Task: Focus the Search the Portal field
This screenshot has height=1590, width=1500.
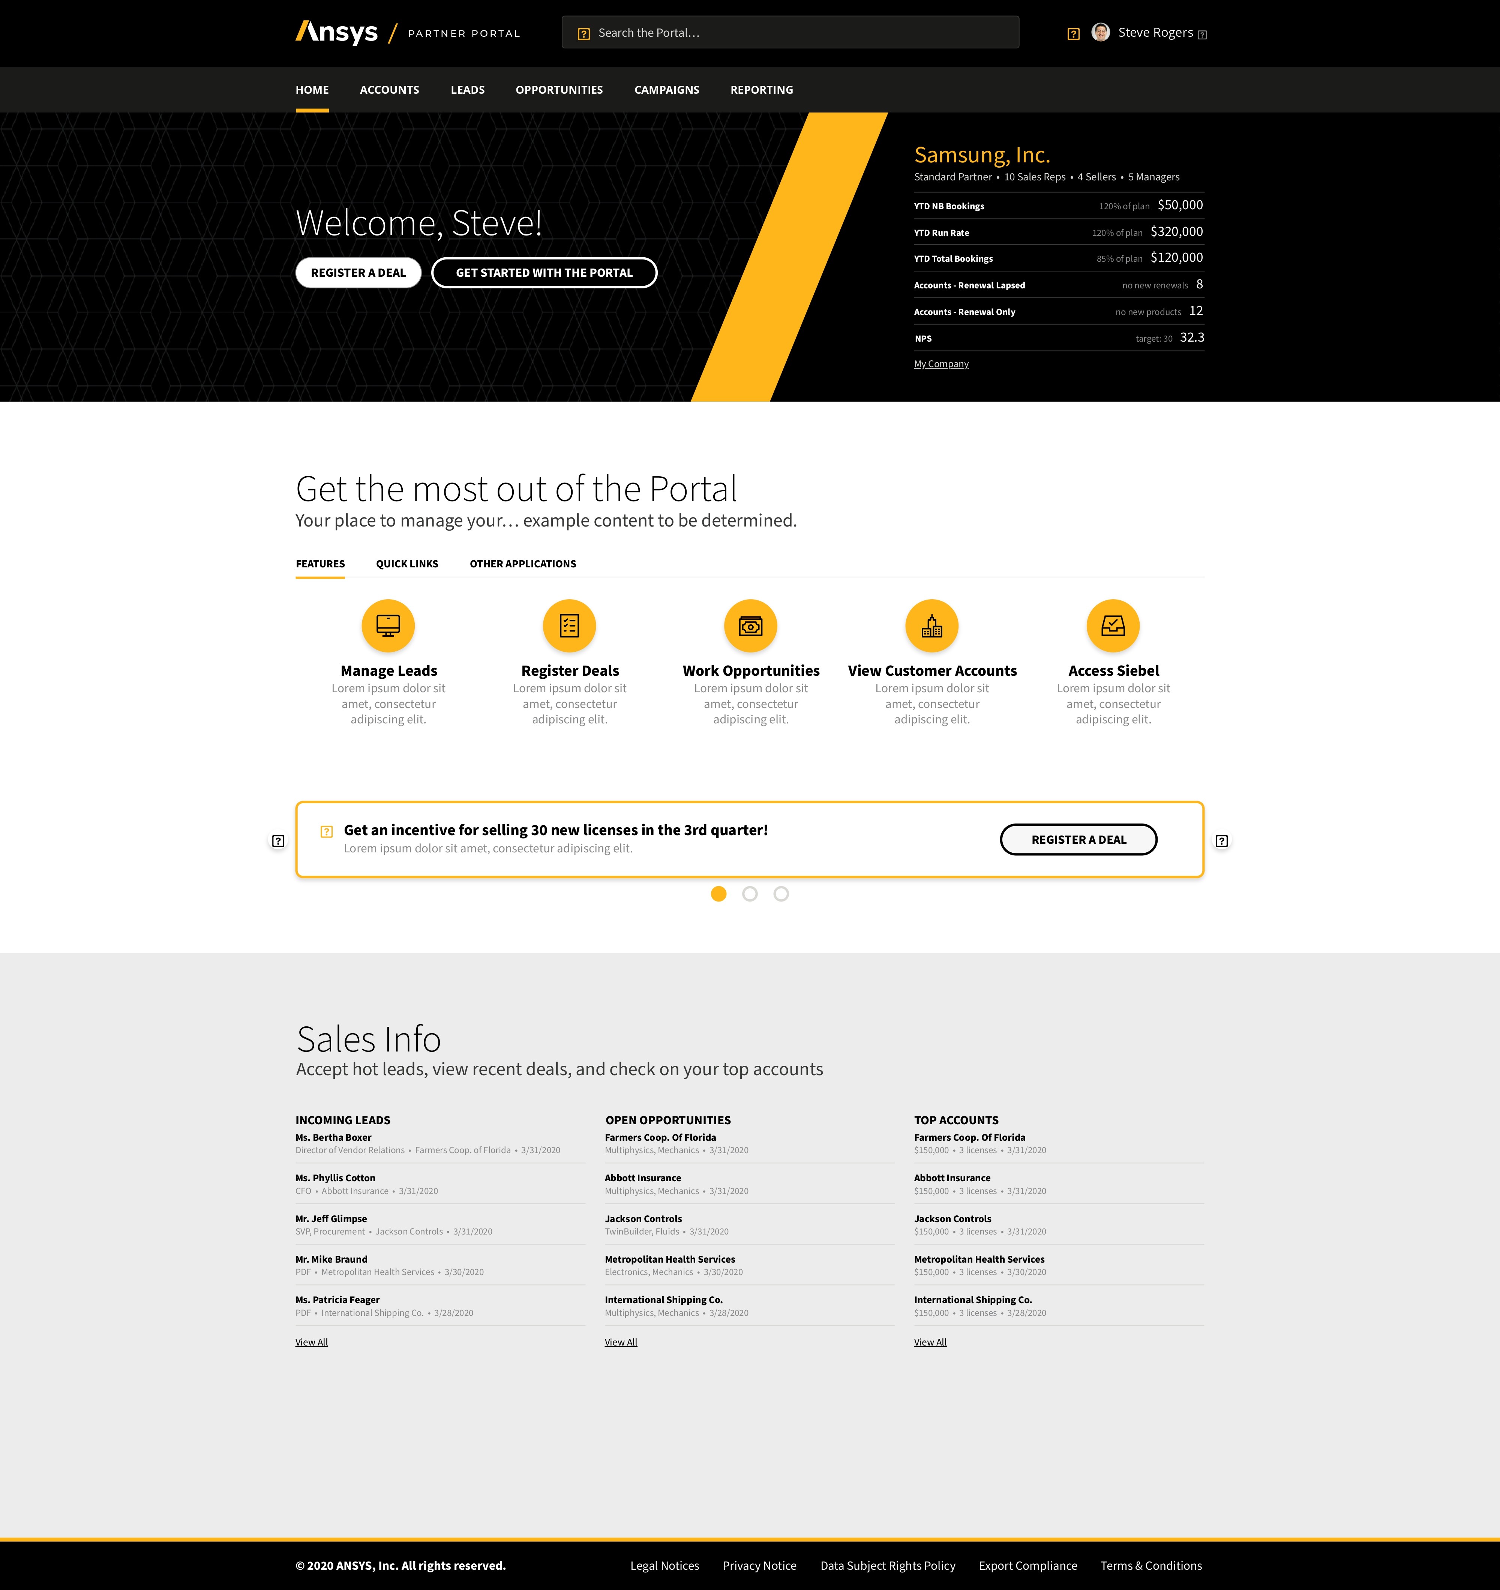Action: [x=790, y=33]
